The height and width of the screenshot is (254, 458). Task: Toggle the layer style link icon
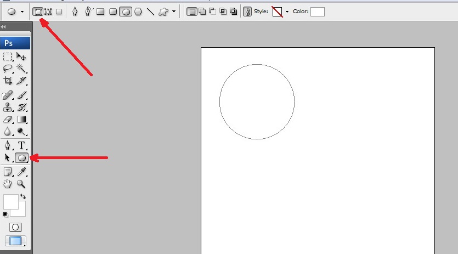[247, 12]
